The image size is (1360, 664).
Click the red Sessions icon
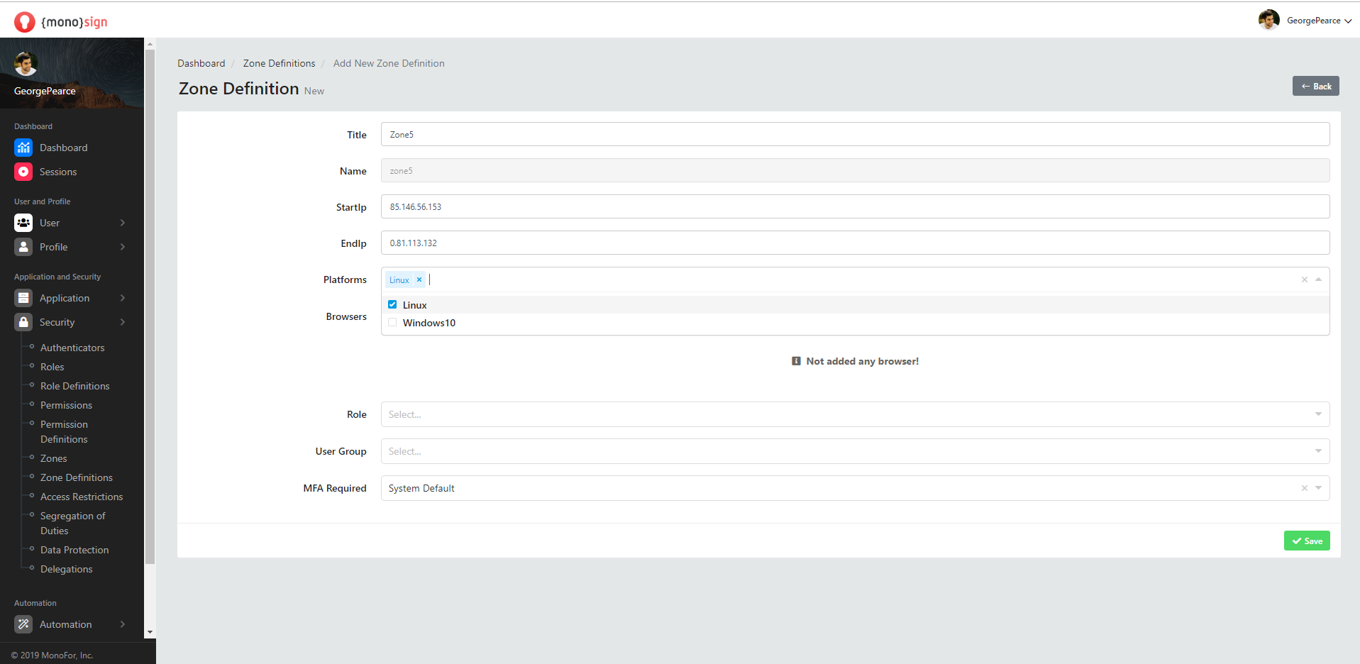(23, 172)
